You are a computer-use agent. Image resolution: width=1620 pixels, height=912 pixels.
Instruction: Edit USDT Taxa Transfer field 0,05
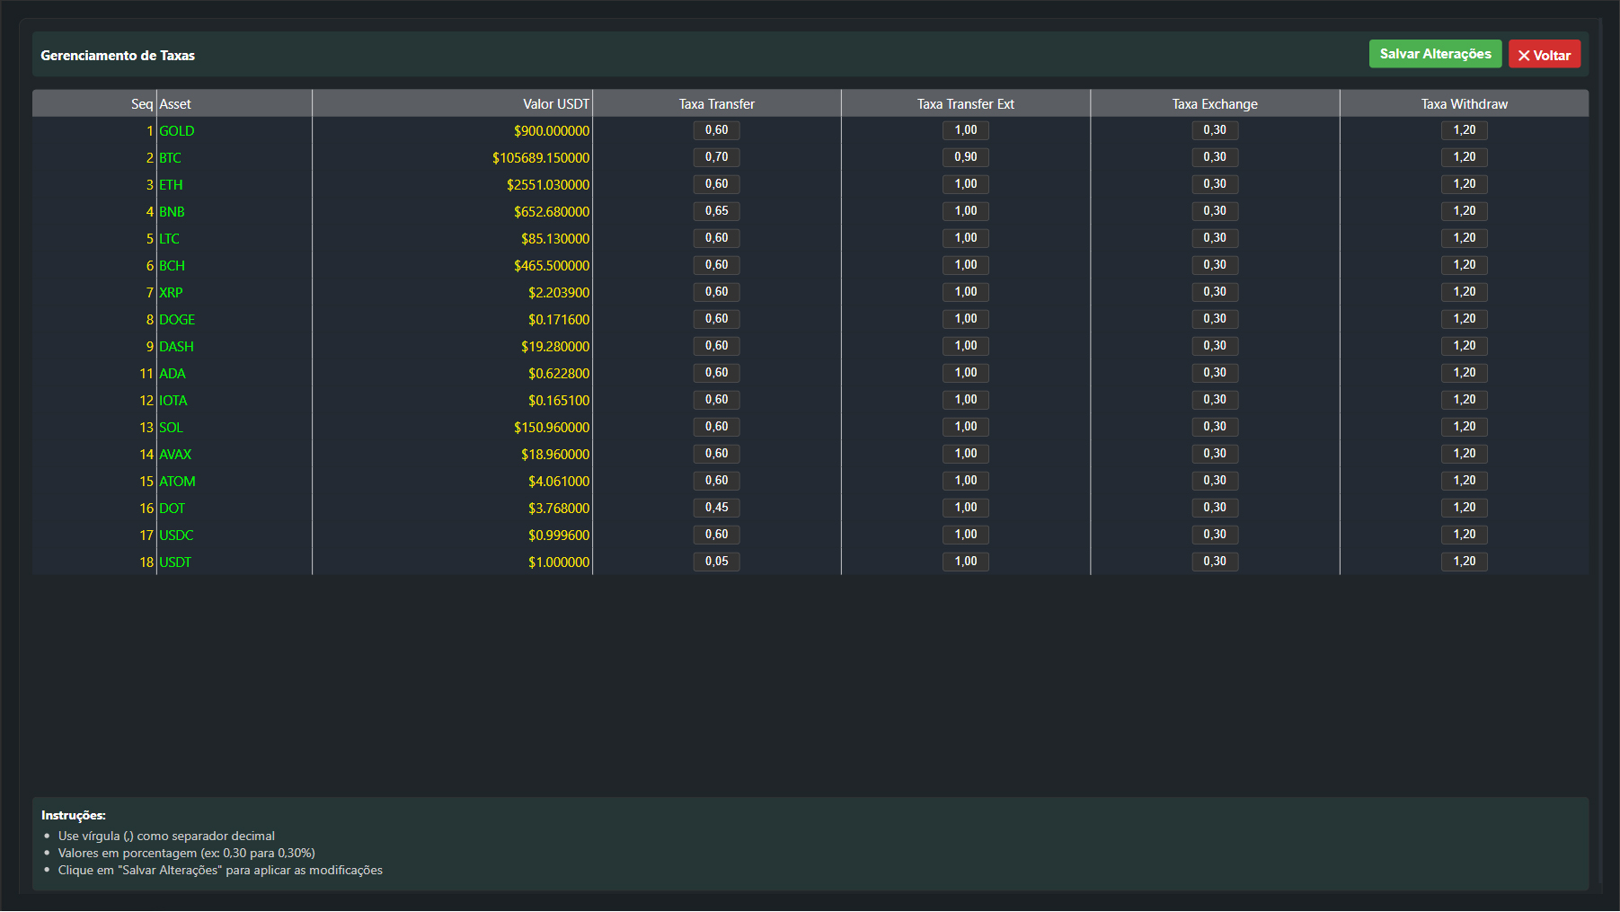(x=716, y=562)
